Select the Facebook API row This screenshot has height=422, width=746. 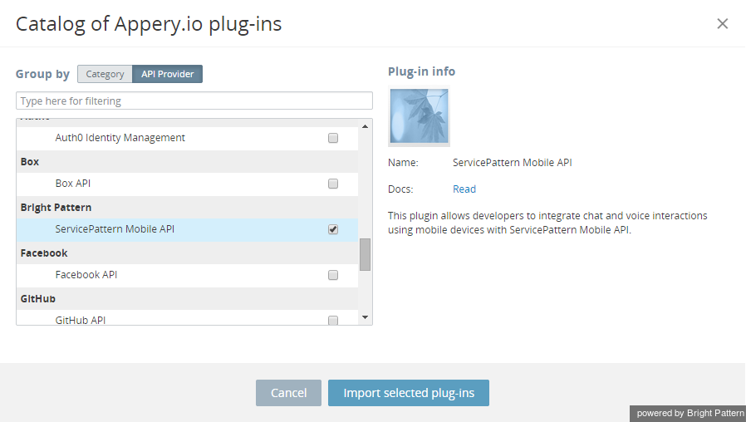tap(188, 275)
